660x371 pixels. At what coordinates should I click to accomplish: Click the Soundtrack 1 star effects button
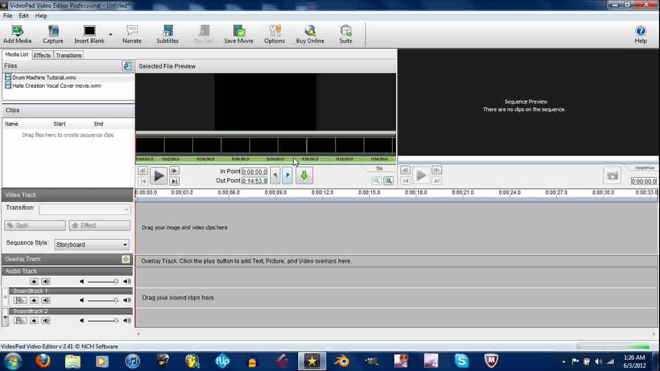[34, 300]
